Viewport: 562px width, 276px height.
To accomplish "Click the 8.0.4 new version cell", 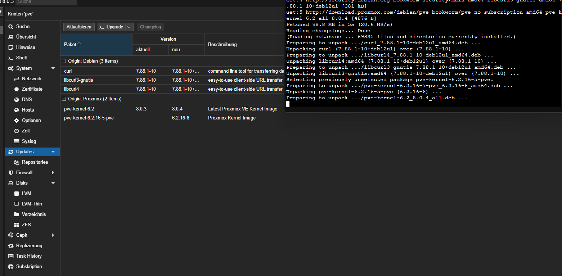I will pyautogui.click(x=177, y=109).
